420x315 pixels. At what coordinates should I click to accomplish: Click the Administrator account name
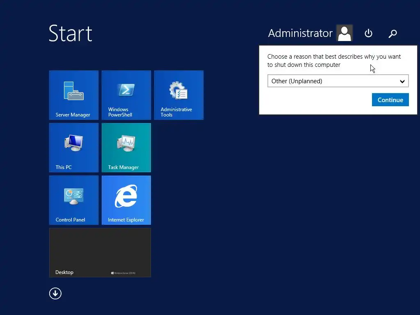pyautogui.click(x=300, y=33)
